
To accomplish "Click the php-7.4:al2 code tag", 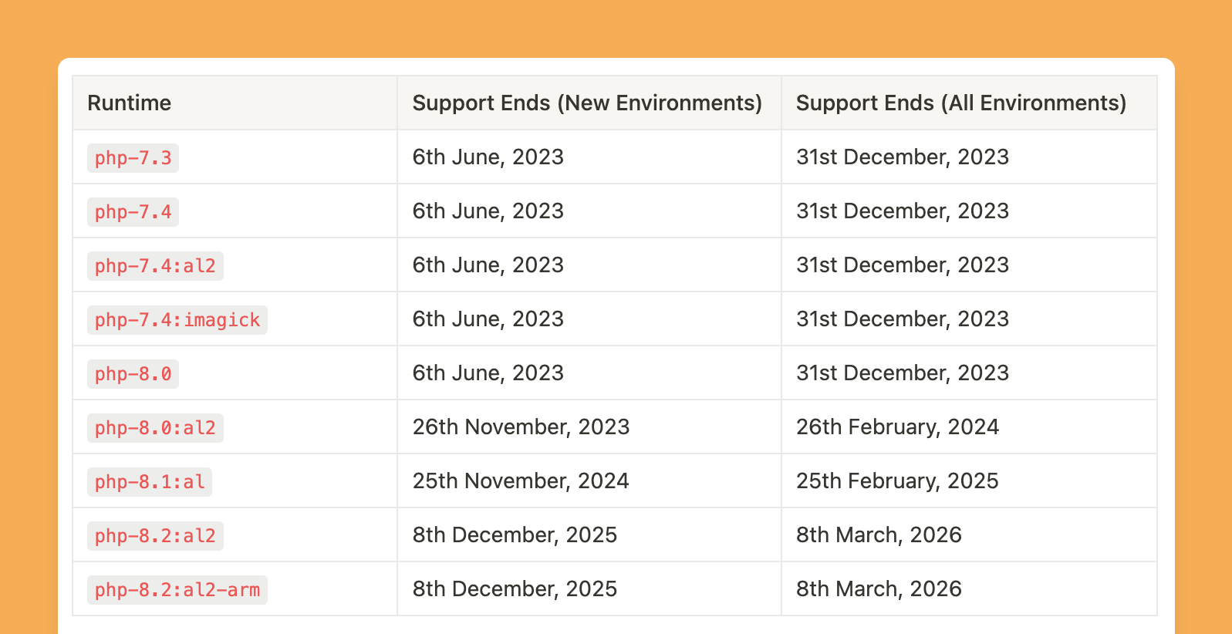I will [x=155, y=266].
